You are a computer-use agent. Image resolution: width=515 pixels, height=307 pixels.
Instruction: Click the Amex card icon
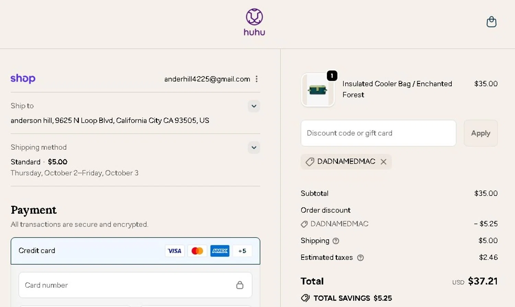(x=220, y=251)
